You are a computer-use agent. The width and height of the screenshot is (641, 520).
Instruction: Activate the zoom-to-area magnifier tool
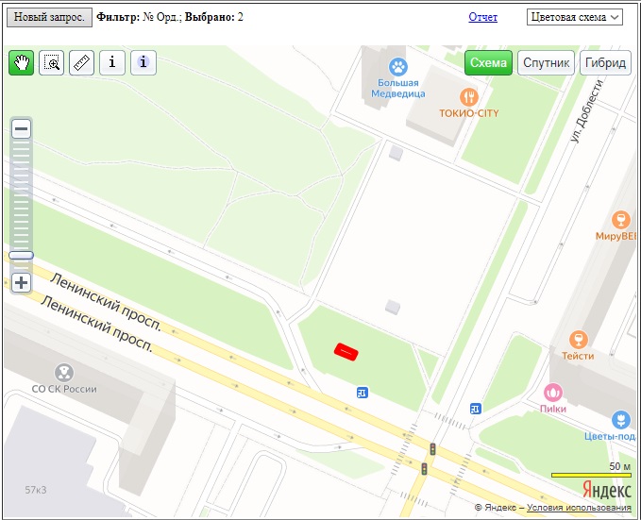tap(51, 63)
